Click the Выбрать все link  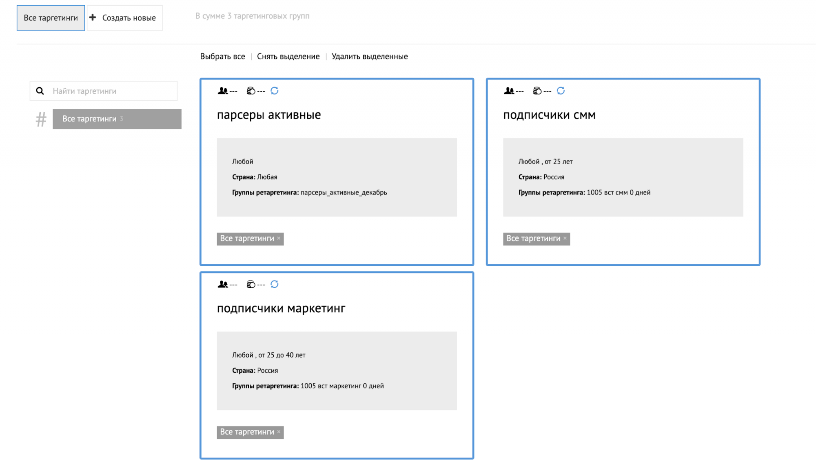pyautogui.click(x=222, y=56)
